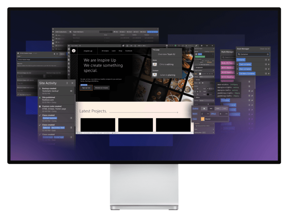This screenshot has height=215, width=286.
Task: Open the settings gear tab in the right panel
Action: (202, 45)
